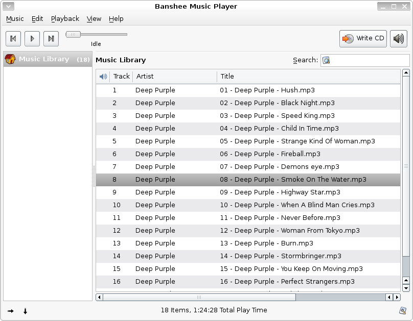Click the previous track button
The image size is (413, 321).
[13, 39]
